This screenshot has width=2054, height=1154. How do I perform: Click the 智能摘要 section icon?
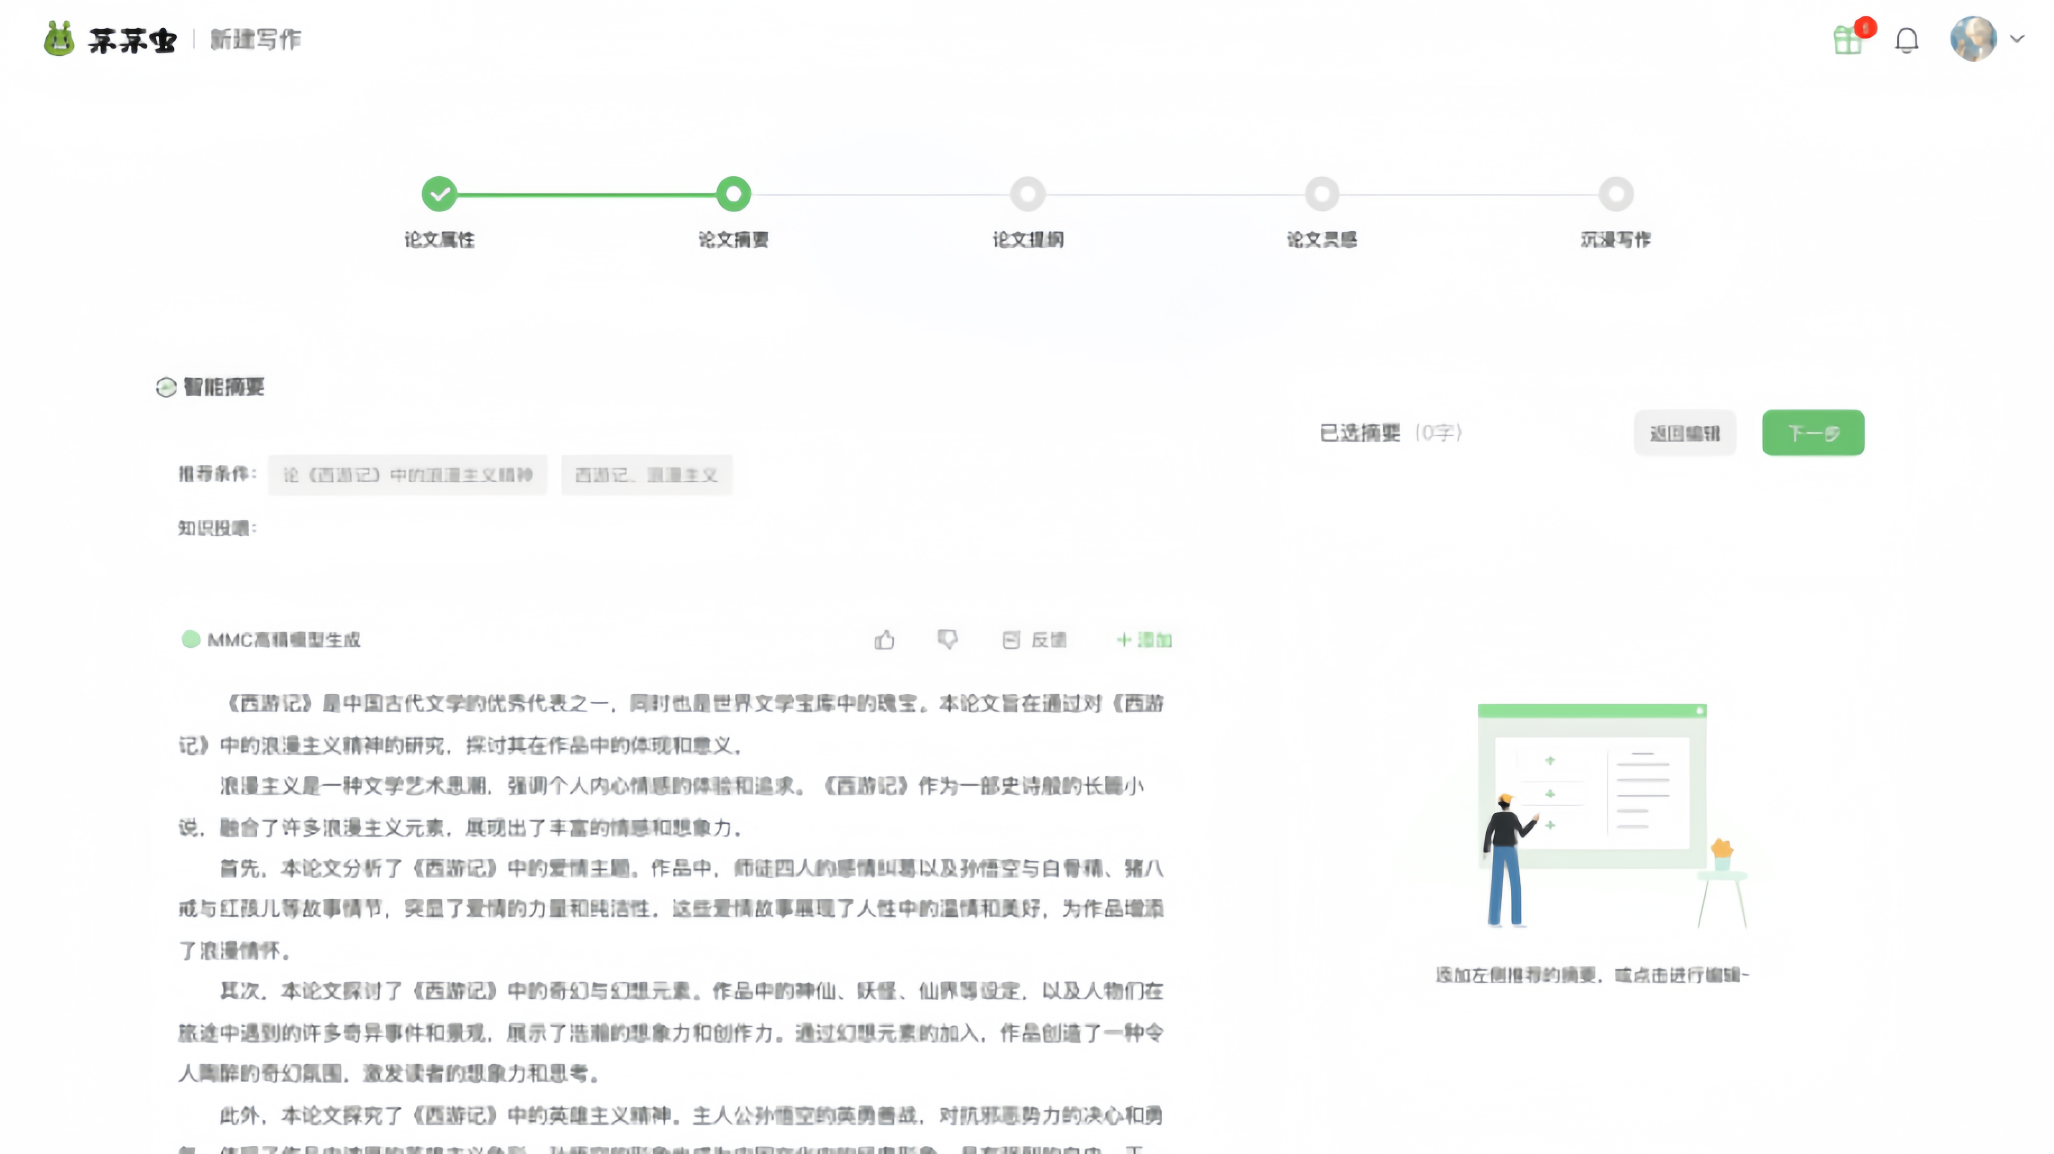[x=166, y=388]
